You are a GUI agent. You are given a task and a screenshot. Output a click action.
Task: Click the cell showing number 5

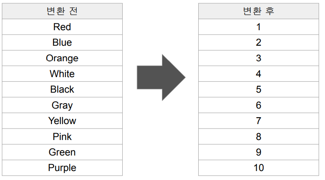(258, 89)
